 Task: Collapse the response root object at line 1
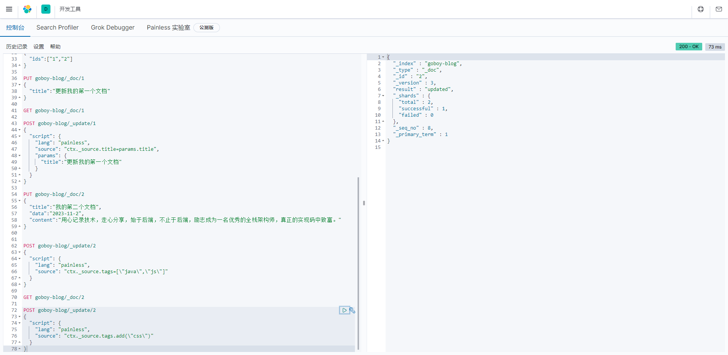coord(383,57)
